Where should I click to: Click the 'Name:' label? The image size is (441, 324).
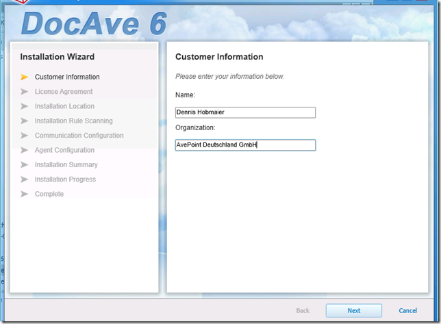185,95
